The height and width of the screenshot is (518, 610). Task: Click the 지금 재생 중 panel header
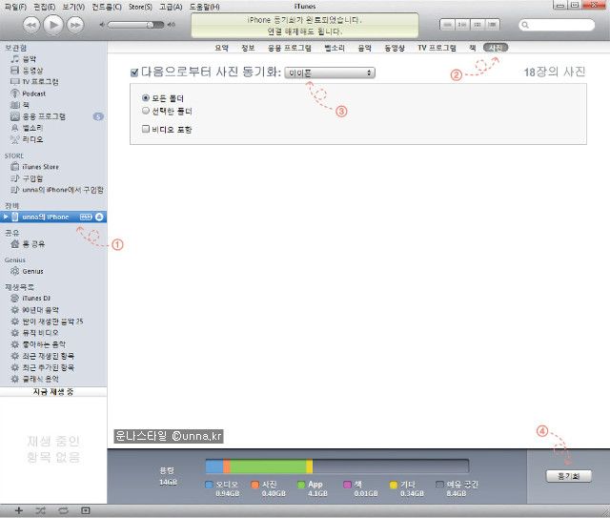coord(53,392)
